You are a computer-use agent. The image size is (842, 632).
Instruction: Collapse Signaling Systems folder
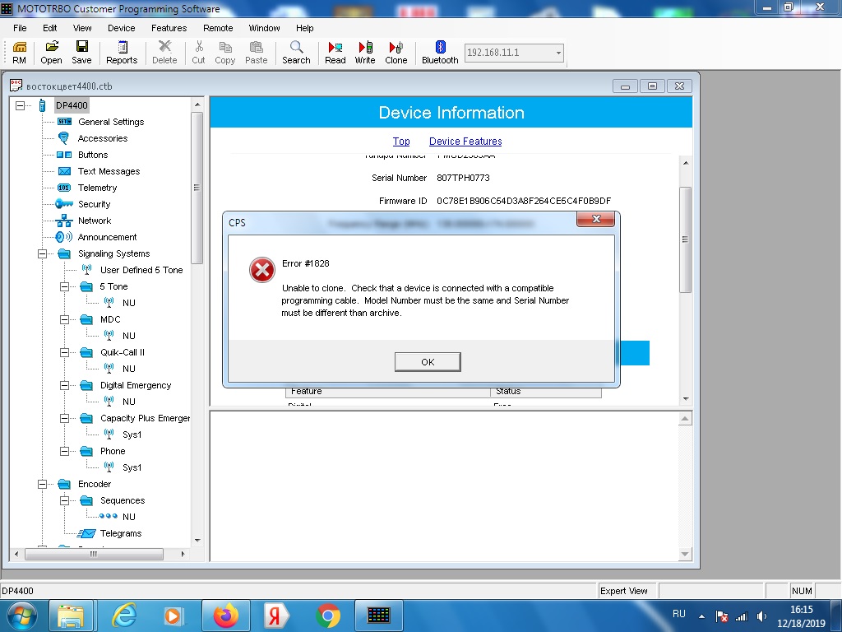pyautogui.click(x=42, y=253)
